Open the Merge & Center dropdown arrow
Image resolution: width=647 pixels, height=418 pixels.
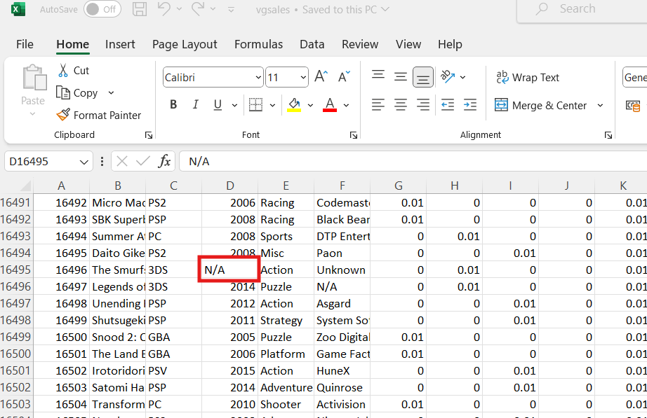pos(600,106)
